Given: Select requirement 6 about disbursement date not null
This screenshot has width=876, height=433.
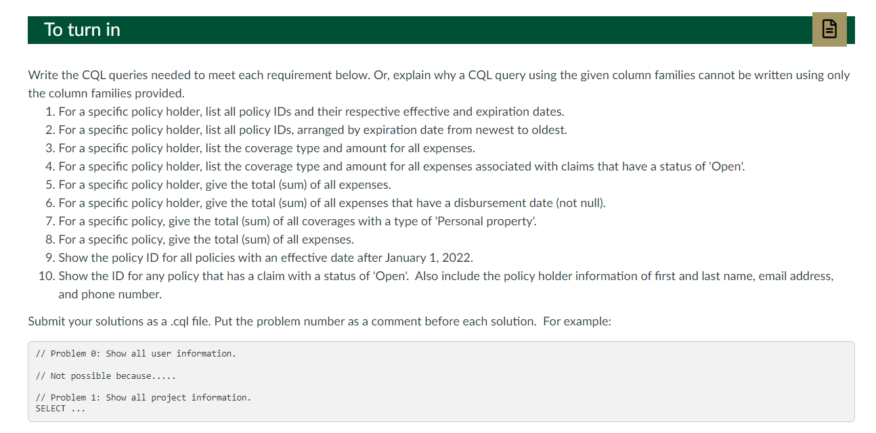Looking at the screenshot, I should [332, 202].
